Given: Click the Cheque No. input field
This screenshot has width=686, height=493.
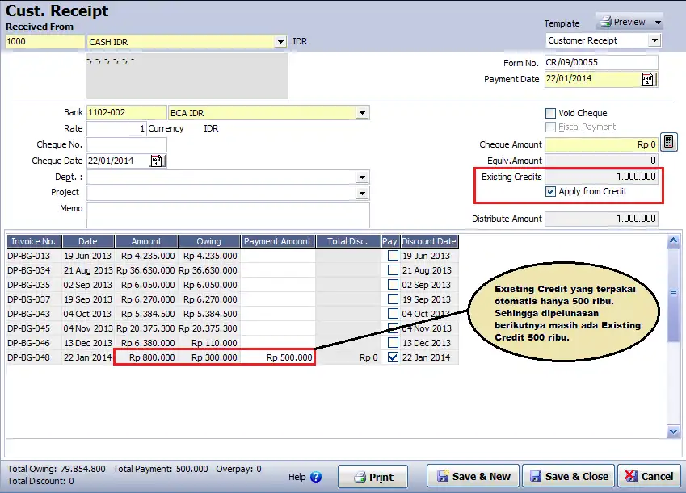Looking at the screenshot, I should (126, 144).
